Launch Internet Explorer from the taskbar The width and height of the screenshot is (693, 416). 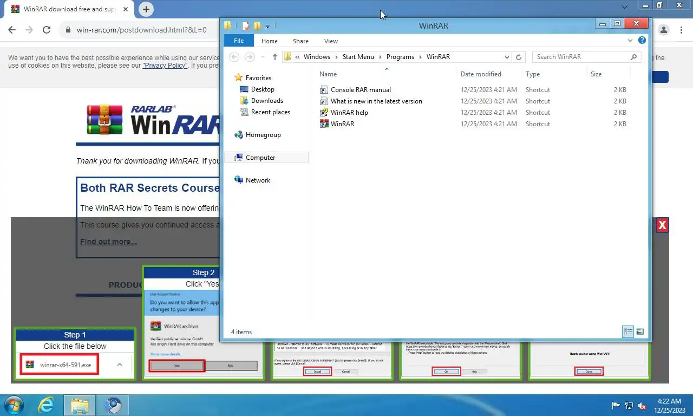tap(47, 405)
